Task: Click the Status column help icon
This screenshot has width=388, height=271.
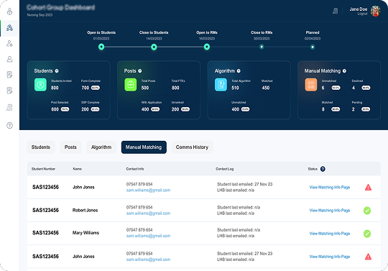Action: click(323, 169)
